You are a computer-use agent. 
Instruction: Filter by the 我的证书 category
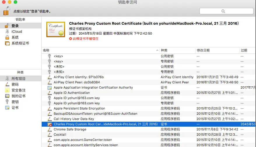(x=21, y=96)
